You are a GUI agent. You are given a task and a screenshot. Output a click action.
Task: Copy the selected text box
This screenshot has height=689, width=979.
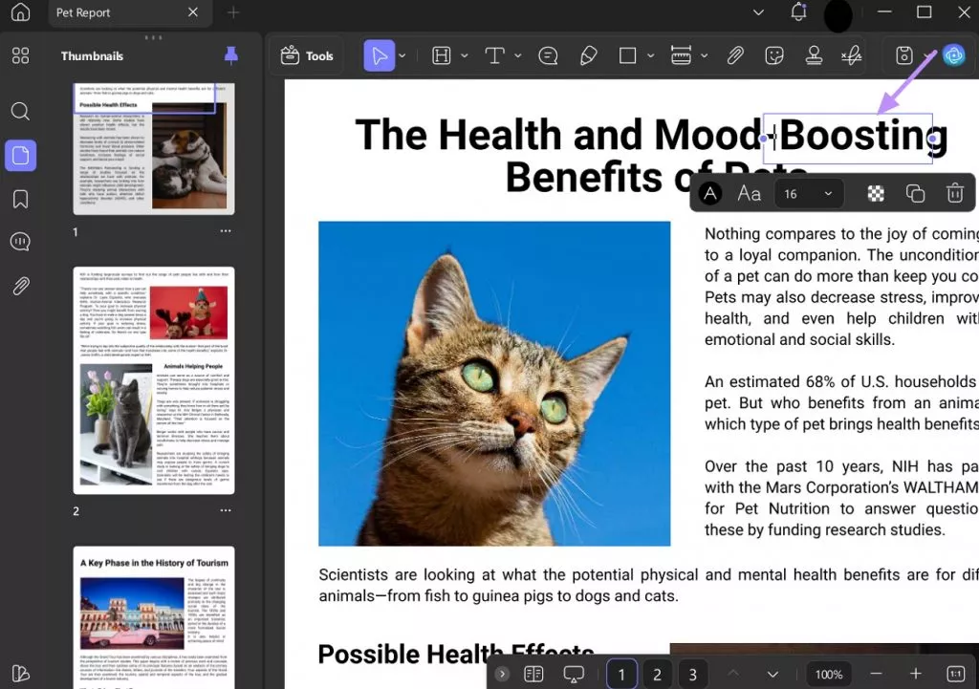click(x=915, y=193)
